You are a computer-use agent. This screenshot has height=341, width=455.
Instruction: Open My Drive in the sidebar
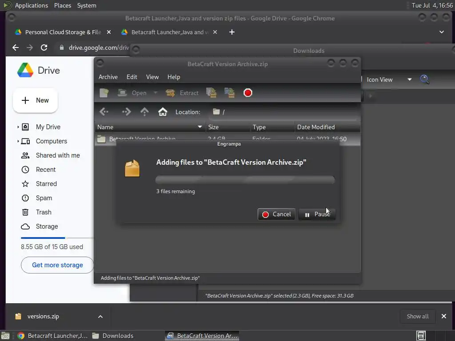pos(48,127)
